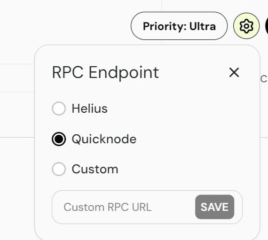Click the cut-off letter C beside the popup
The width and height of the screenshot is (268, 240).
(x=264, y=79)
